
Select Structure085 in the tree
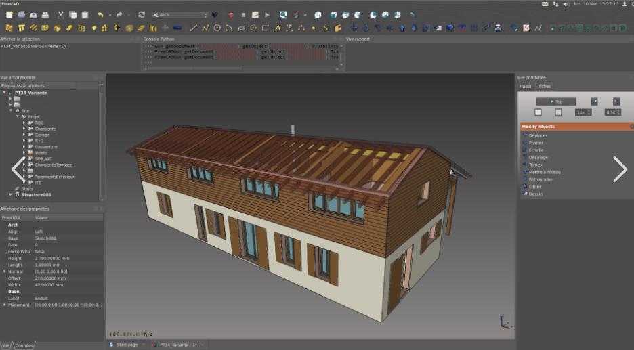[x=37, y=194]
